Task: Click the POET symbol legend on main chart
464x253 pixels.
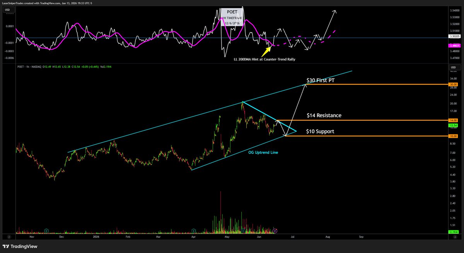Action: pos(29,67)
